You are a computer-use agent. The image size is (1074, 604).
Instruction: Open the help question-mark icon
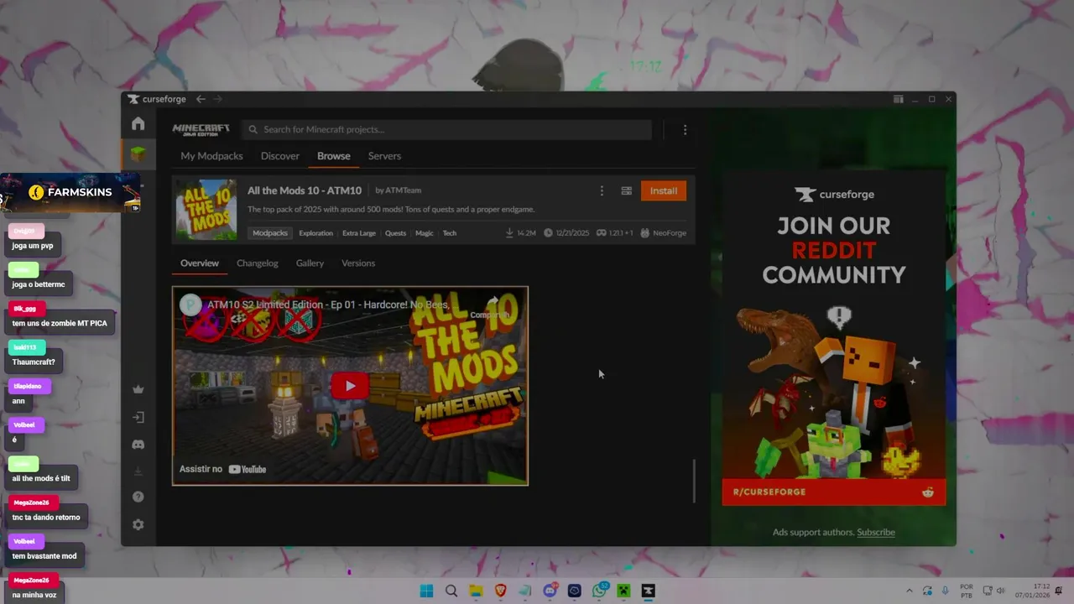(138, 497)
